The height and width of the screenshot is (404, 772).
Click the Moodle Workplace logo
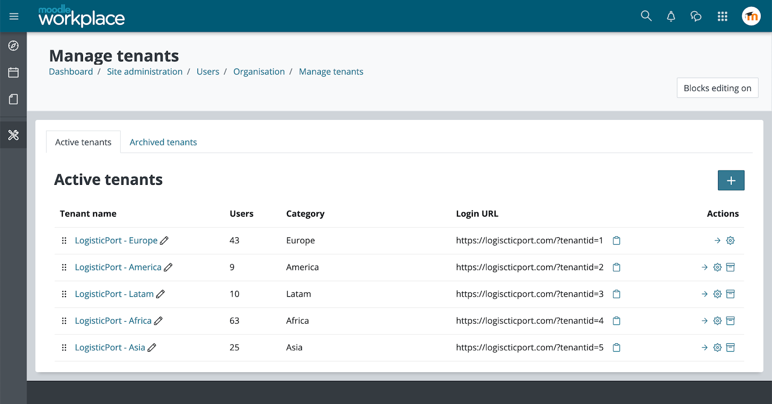pos(82,16)
